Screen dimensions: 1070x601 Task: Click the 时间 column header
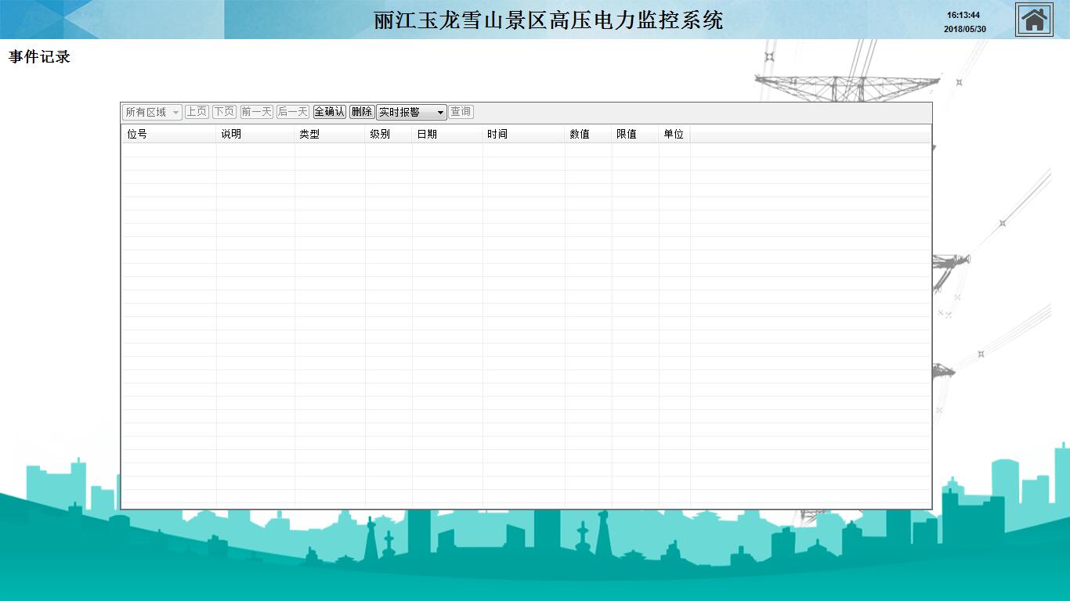pos(523,134)
